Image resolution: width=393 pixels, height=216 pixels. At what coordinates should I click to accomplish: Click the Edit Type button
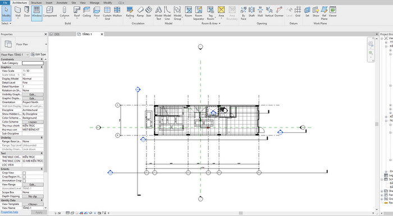pyautogui.click(x=38, y=54)
